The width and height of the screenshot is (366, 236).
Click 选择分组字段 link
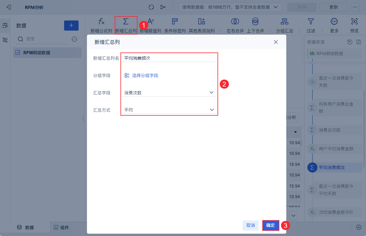pyautogui.click(x=141, y=76)
